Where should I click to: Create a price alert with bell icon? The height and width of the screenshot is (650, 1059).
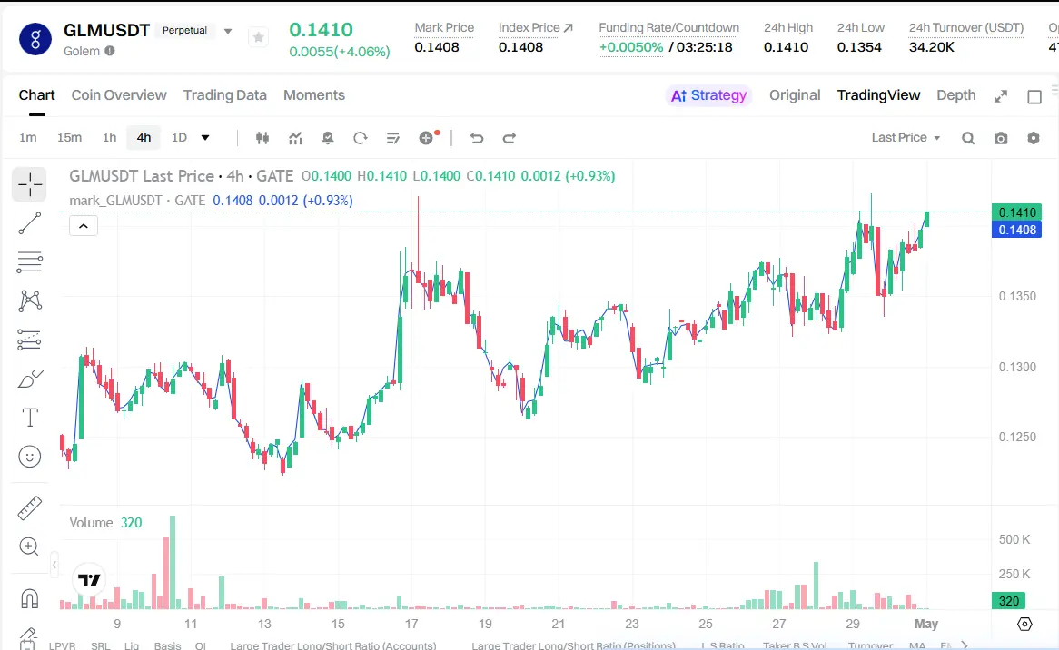coord(328,138)
